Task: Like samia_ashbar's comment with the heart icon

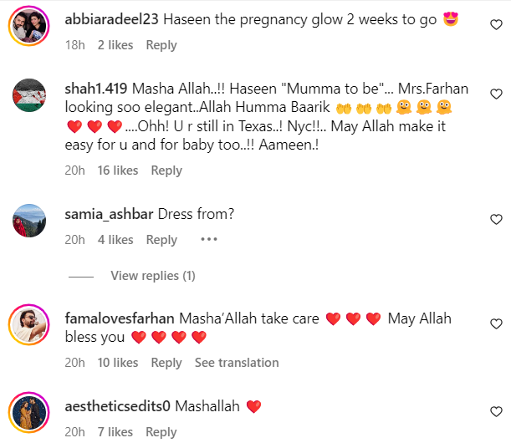Action: [496, 219]
